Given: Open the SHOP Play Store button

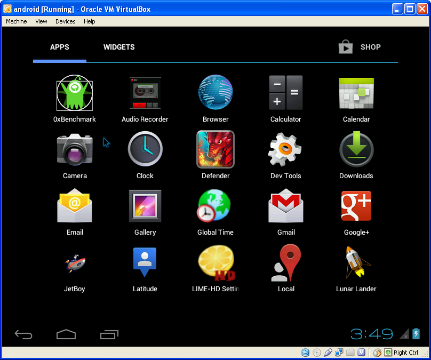Looking at the screenshot, I should tap(360, 47).
